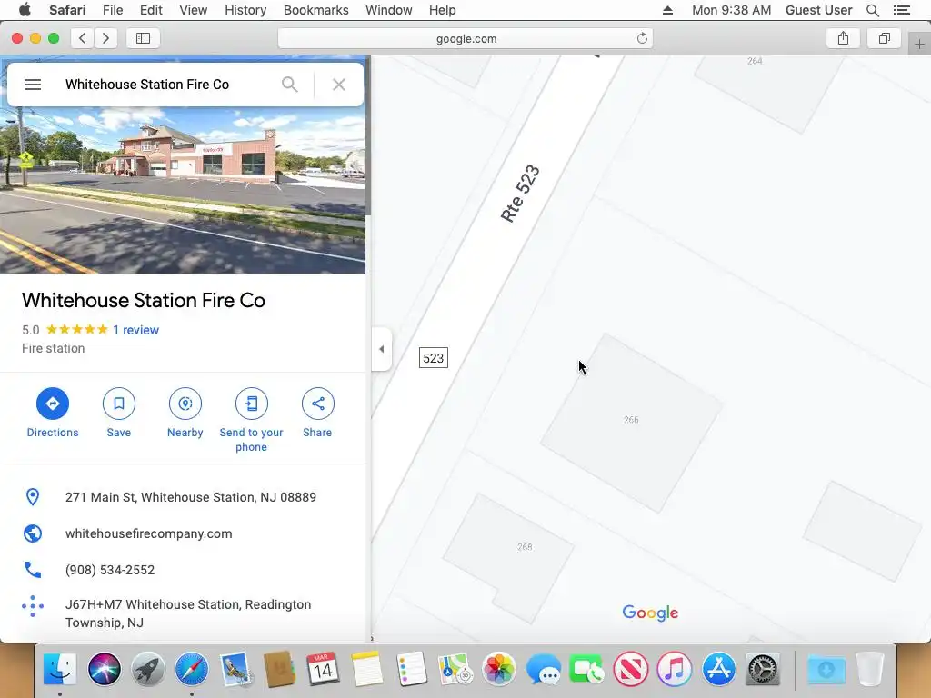This screenshot has width=931, height=698.
Task: Open Notification Center list icon
Action: tap(902, 10)
